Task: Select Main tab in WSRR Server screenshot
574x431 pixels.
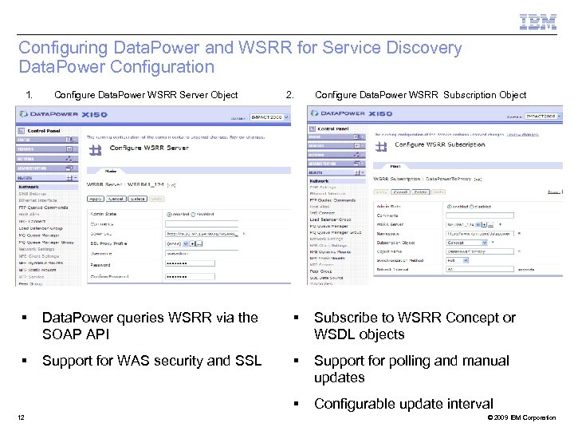Action: point(111,171)
